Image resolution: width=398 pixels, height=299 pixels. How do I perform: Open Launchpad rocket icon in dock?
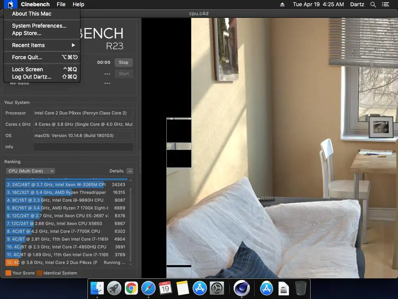(x=114, y=288)
